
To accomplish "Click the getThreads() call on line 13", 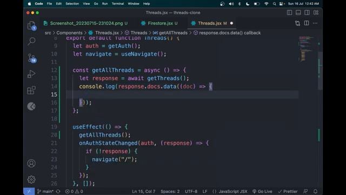I will 167,78.
